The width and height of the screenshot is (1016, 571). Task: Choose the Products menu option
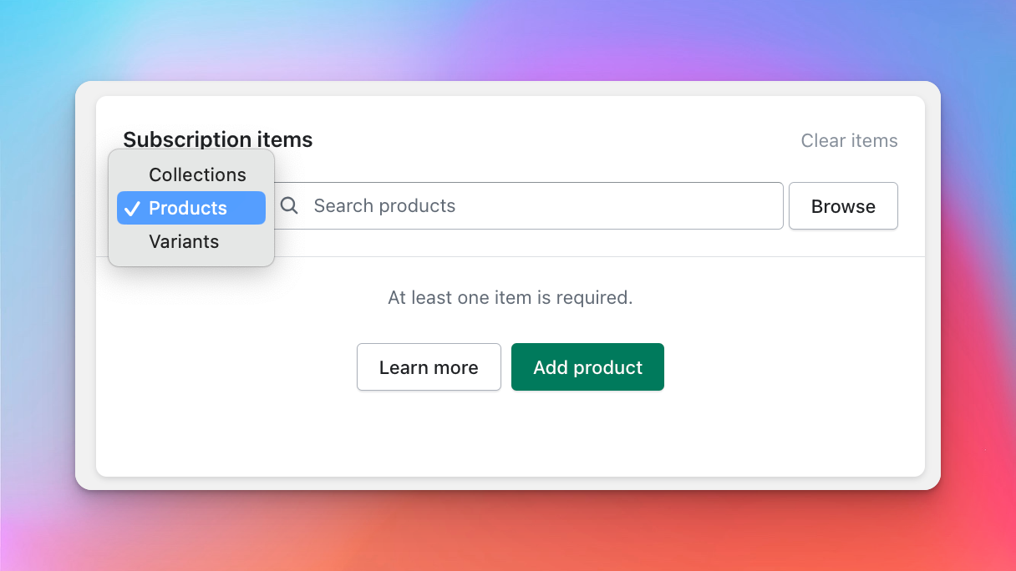188,208
